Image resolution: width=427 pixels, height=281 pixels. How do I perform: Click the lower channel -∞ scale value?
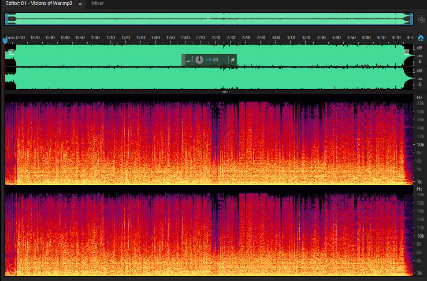[420, 79]
